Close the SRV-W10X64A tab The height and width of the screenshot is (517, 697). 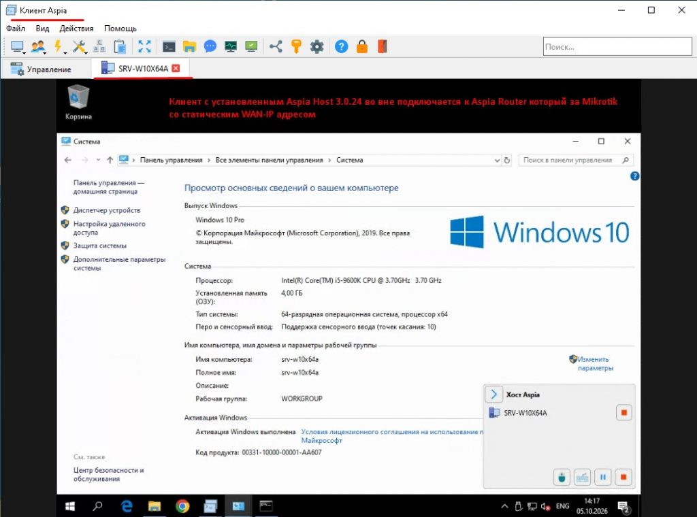(176, 68)
